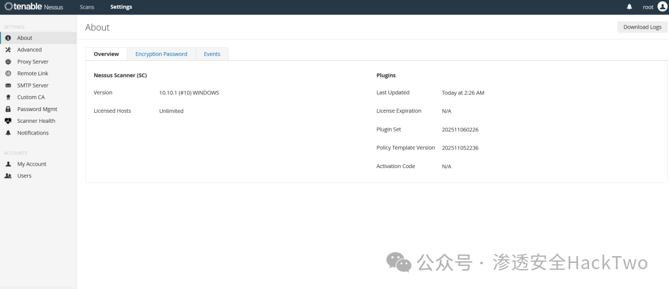Open the Custom CA settings
Viewport: 669px width, 289px height.
38,97
